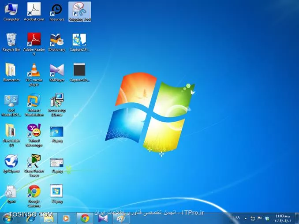
Task: Select the blue bird executable icon
Action: coord(11,164)
